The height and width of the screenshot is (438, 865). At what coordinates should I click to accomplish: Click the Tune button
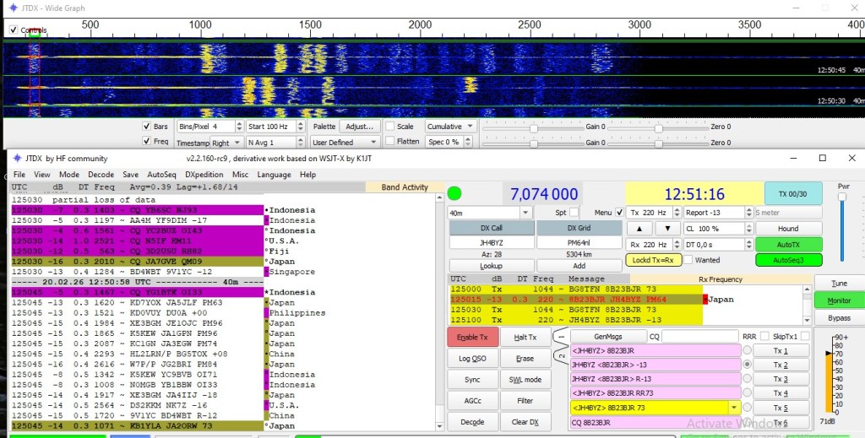point(839,284)
